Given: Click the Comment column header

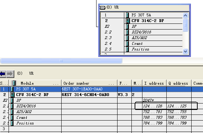Looking at the screenshot, I should coord(197,83).
